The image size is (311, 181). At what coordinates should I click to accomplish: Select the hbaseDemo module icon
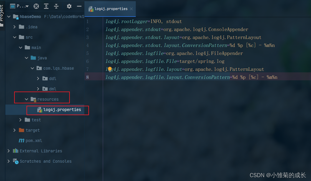pos(16,17)
